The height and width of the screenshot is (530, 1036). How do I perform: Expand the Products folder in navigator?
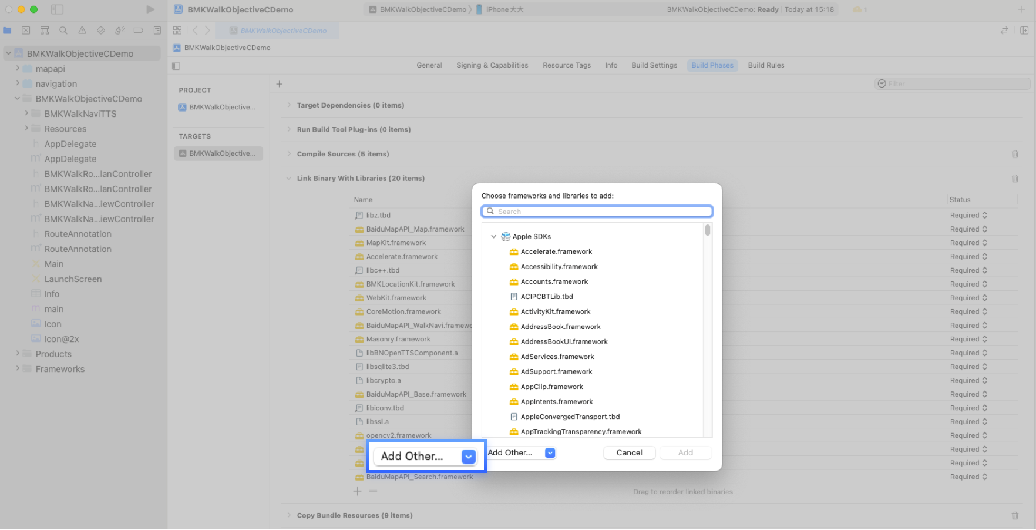pyautogui.click(x=18, y=354)
